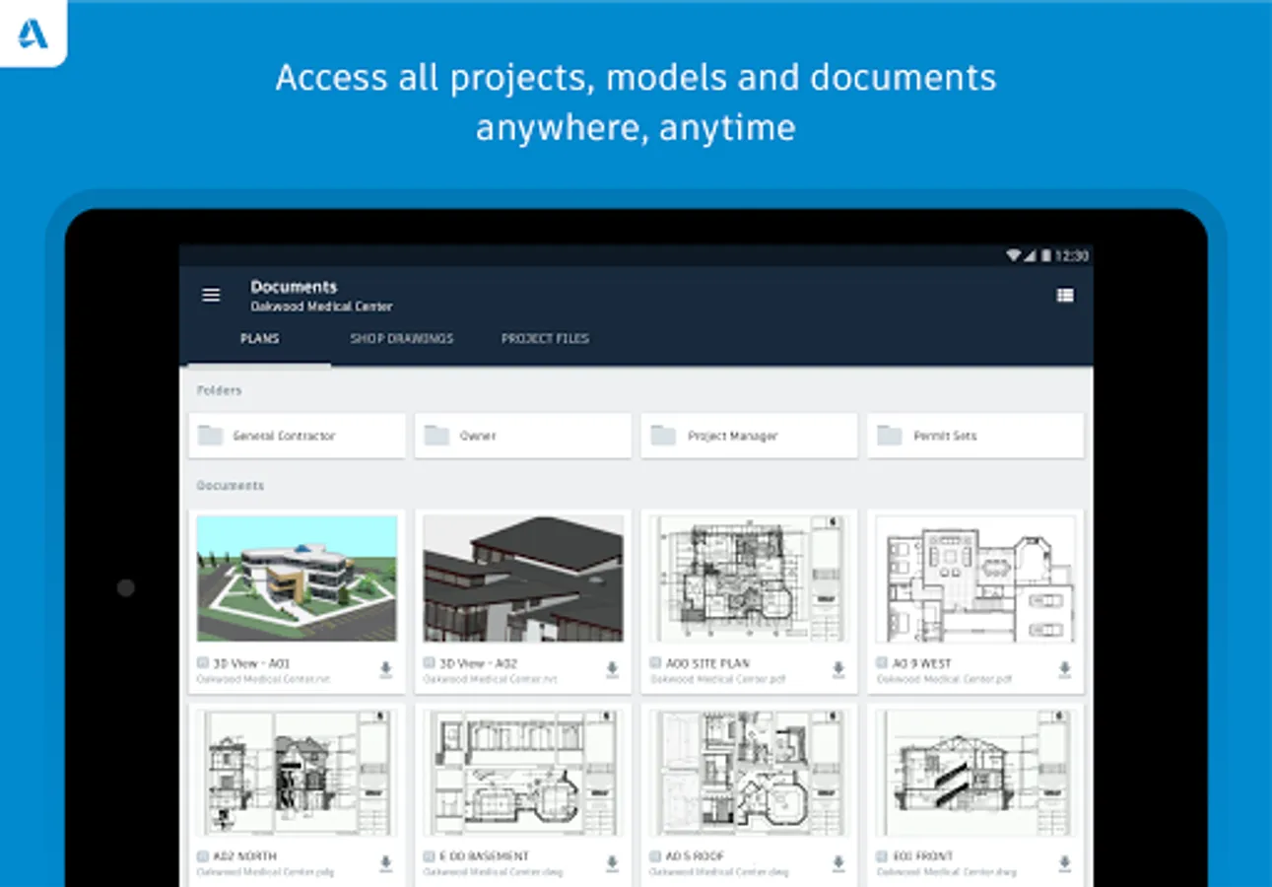
Task: Download the 3D View - A01 document
Action: pos(385,670)
